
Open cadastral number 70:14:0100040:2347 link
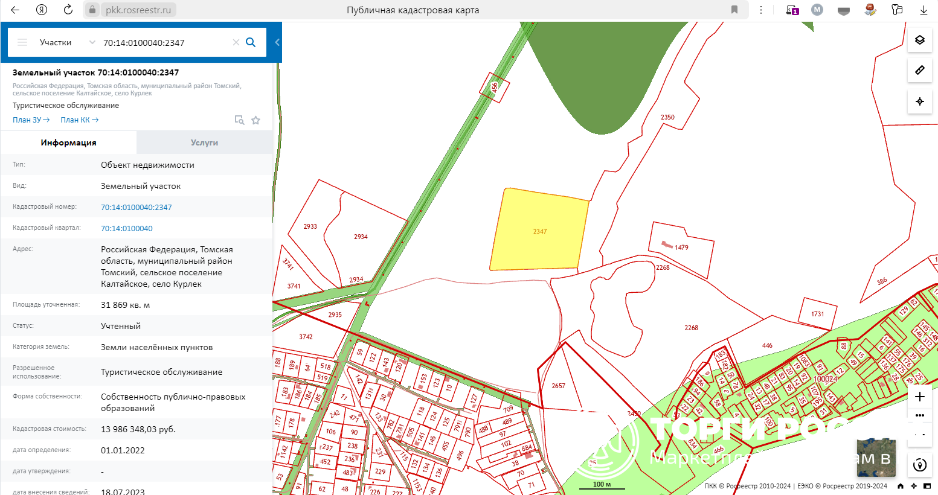(x=137, y=207)
